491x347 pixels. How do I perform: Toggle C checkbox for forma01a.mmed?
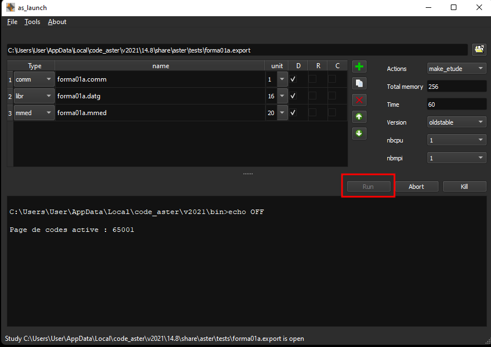[x=332, y=113]
